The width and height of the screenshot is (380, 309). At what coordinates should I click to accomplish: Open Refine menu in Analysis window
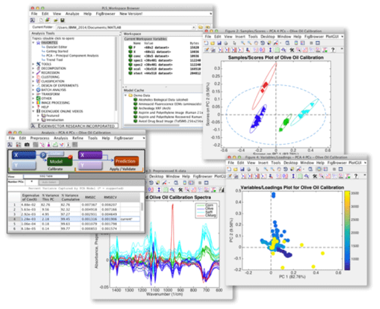pyautogui.click(x=78, y=138)
